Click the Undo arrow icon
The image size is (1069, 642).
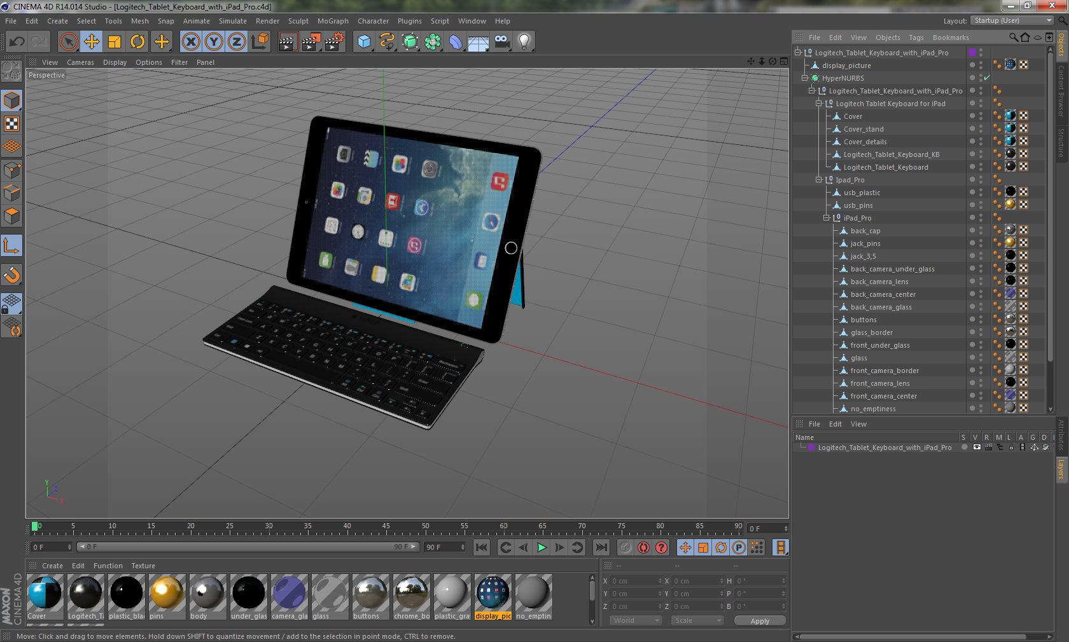[17, 42]
